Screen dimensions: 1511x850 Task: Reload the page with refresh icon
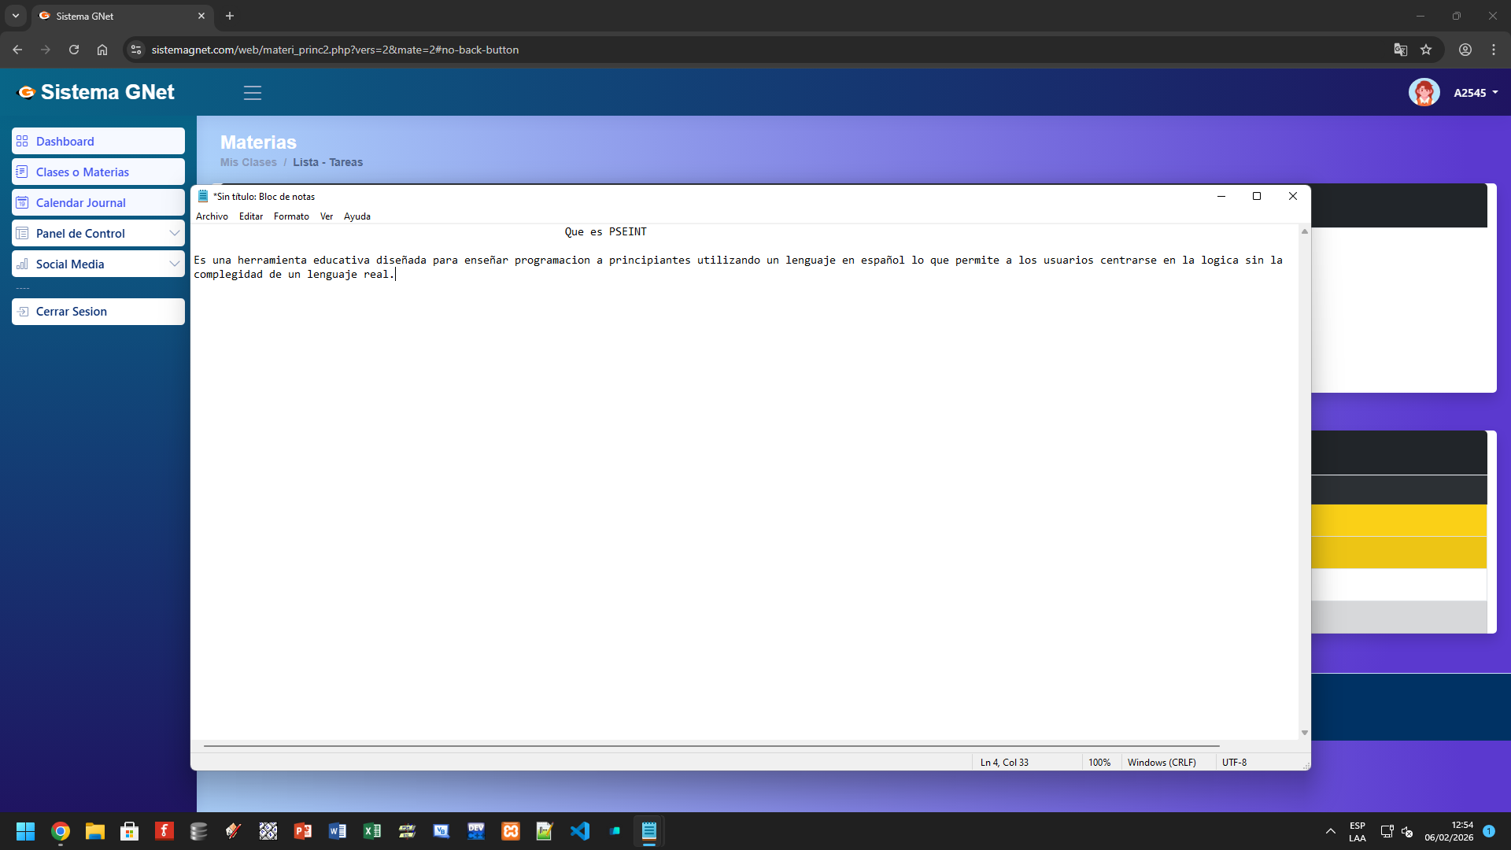[x=74, y=50]
